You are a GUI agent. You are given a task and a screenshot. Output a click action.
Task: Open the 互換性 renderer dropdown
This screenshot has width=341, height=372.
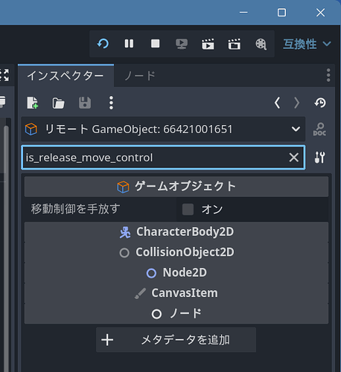click(x=307, y=44)
